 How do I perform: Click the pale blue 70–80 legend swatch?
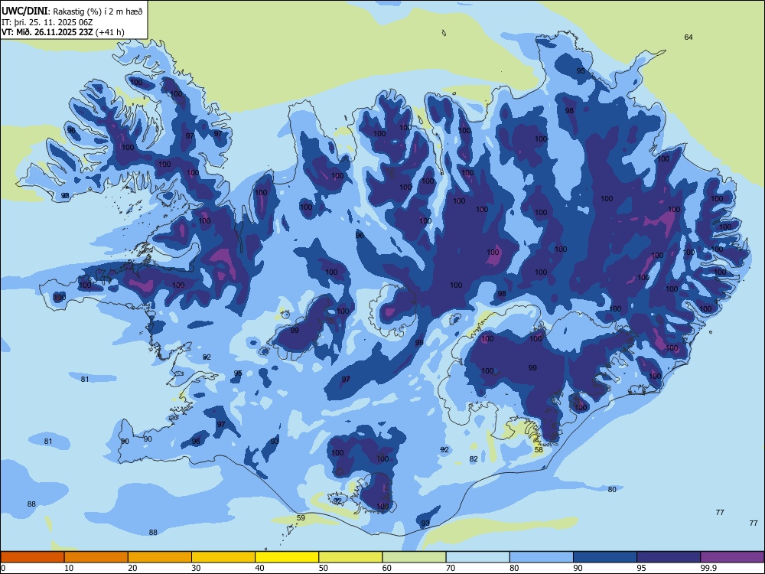point(477,557)
